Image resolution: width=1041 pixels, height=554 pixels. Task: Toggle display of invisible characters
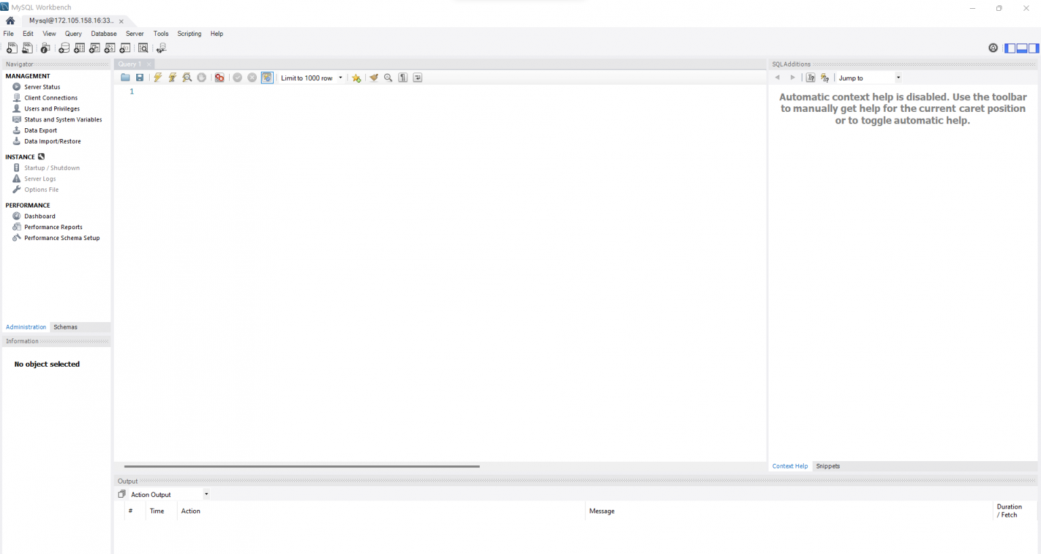pos(403,77)
